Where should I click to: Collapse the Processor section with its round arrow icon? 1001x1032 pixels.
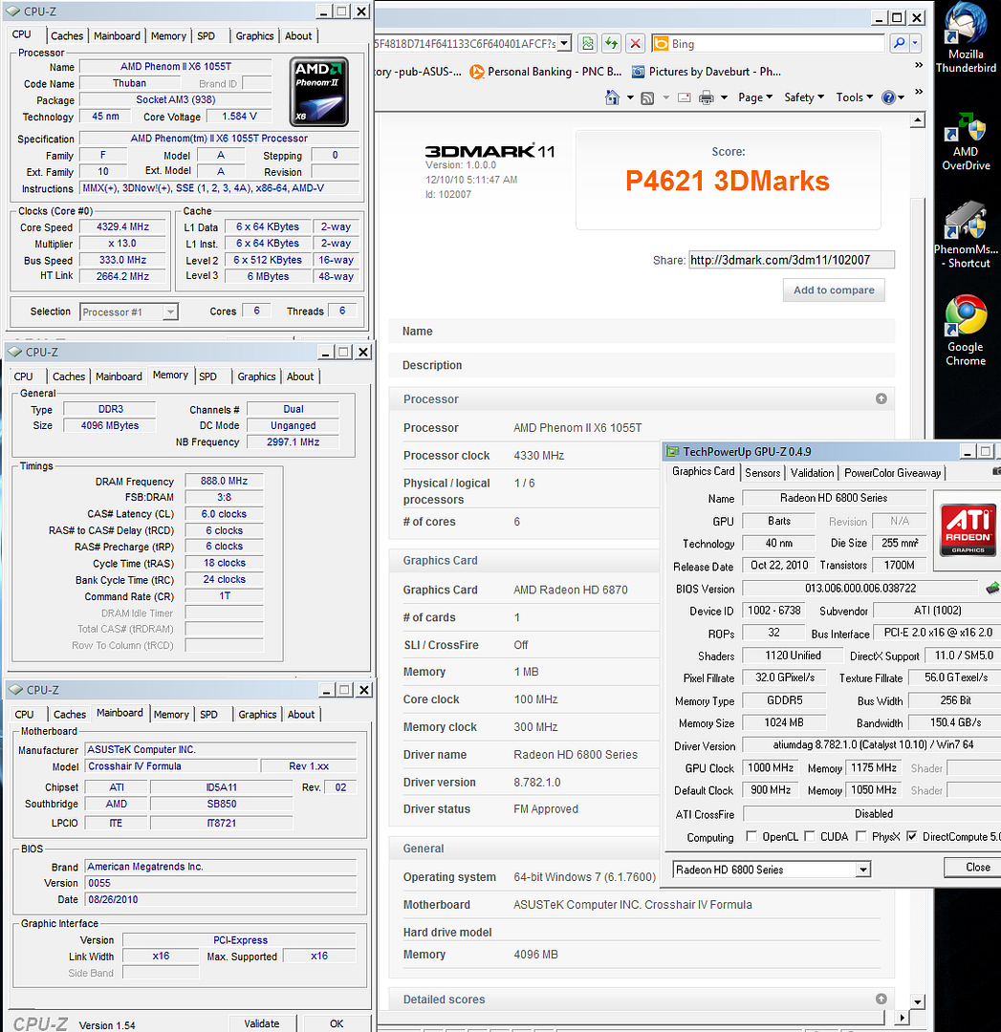click(x=881, y=398)
